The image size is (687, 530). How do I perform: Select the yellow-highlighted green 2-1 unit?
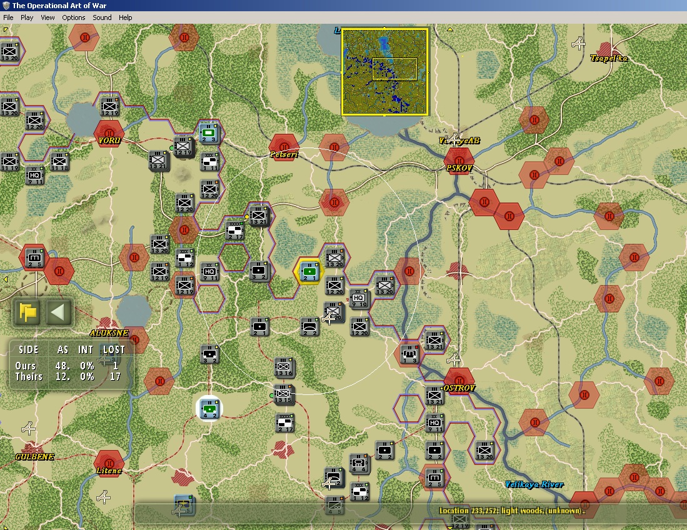pos(309,272)
